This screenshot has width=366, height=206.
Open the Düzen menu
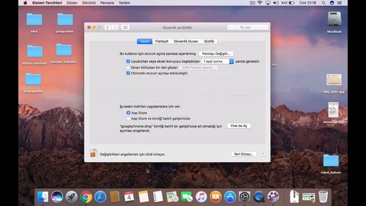(72, 3)
